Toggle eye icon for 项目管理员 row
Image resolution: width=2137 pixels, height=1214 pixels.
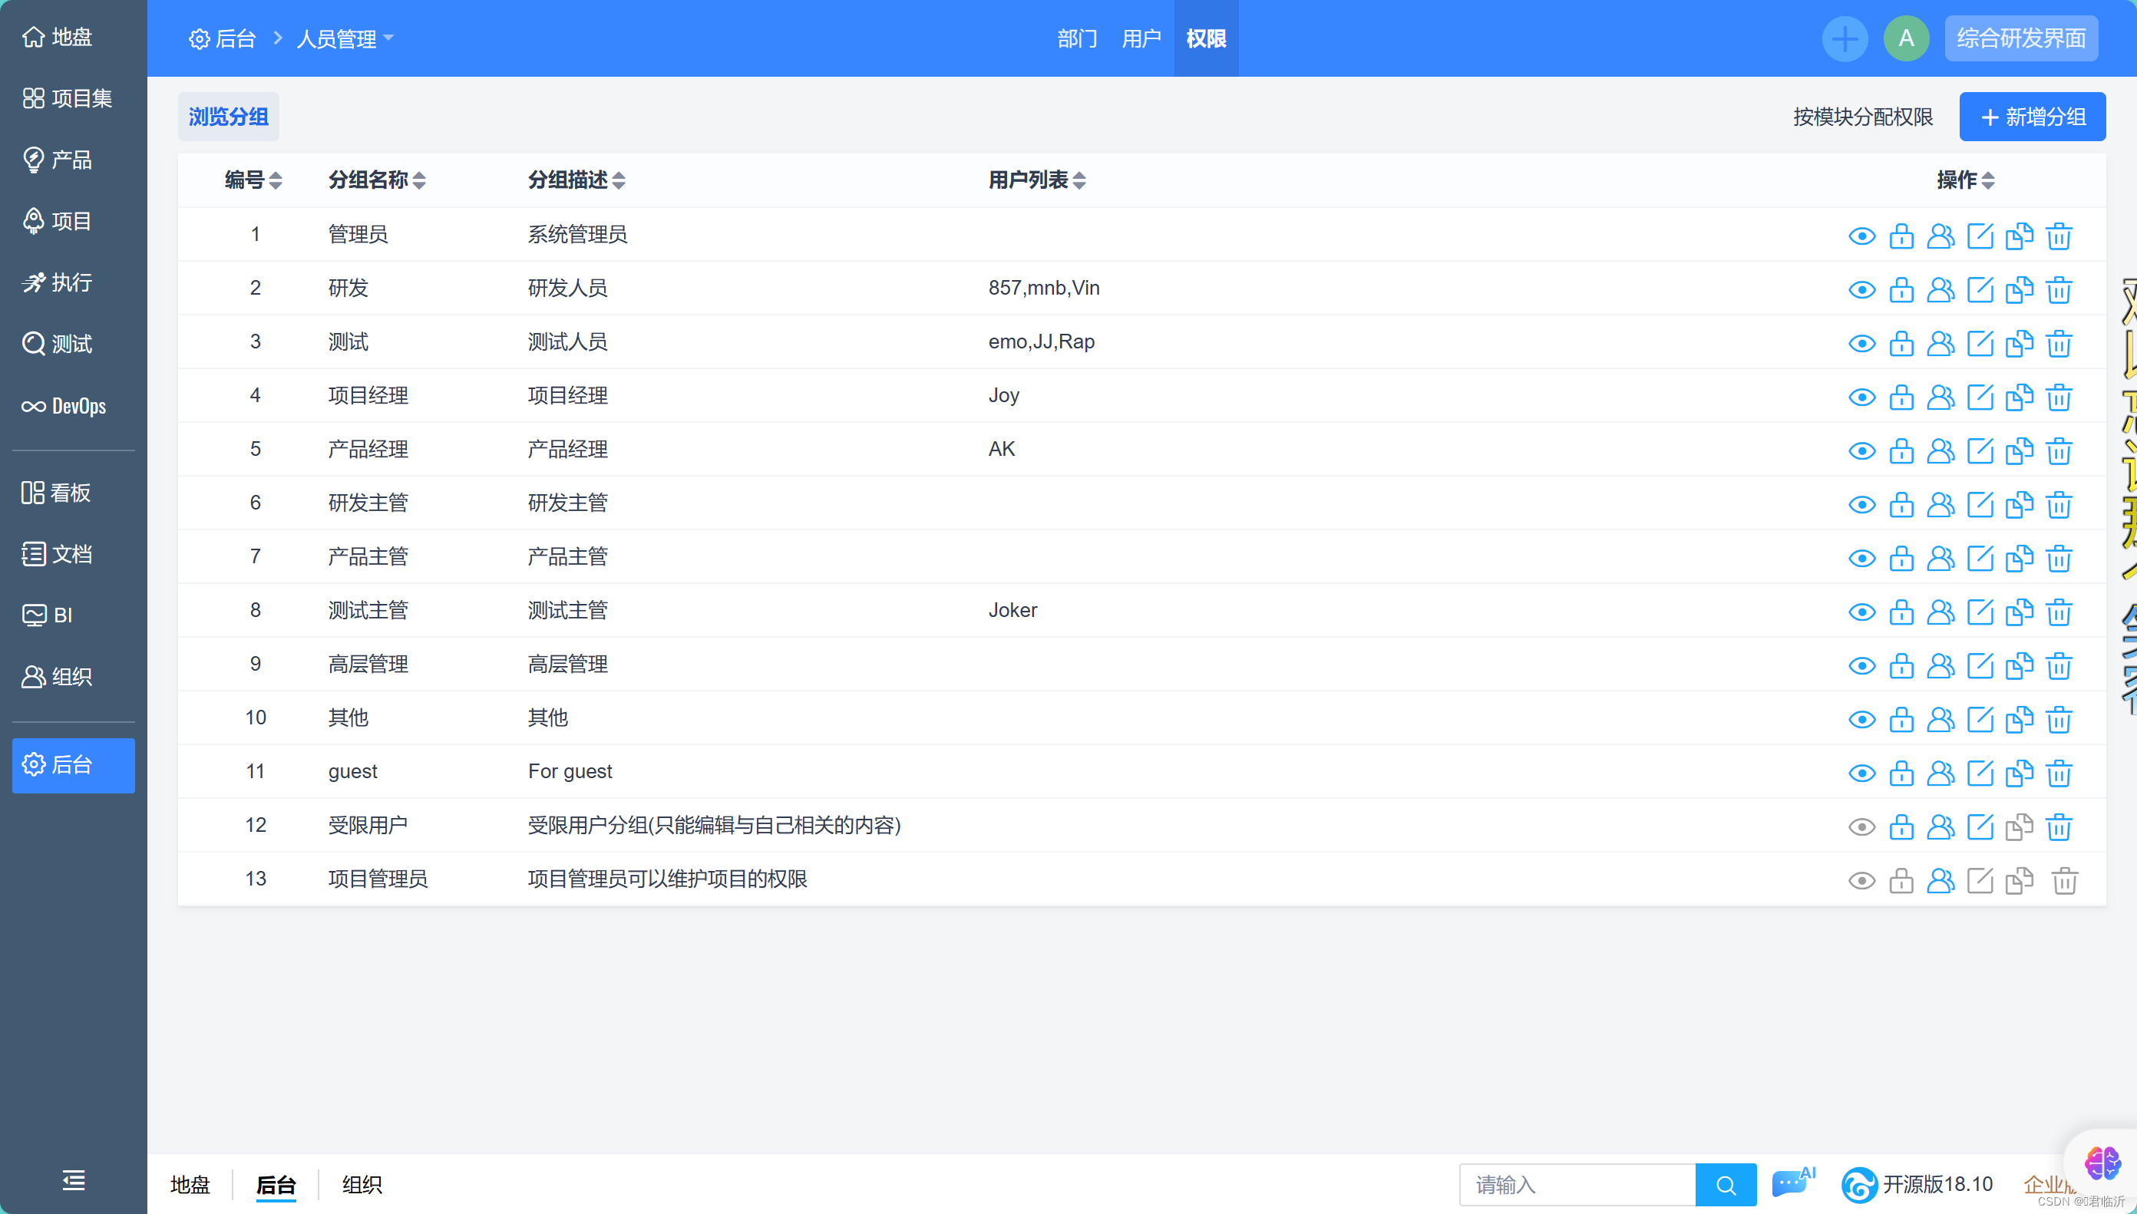coord(1862,878)
